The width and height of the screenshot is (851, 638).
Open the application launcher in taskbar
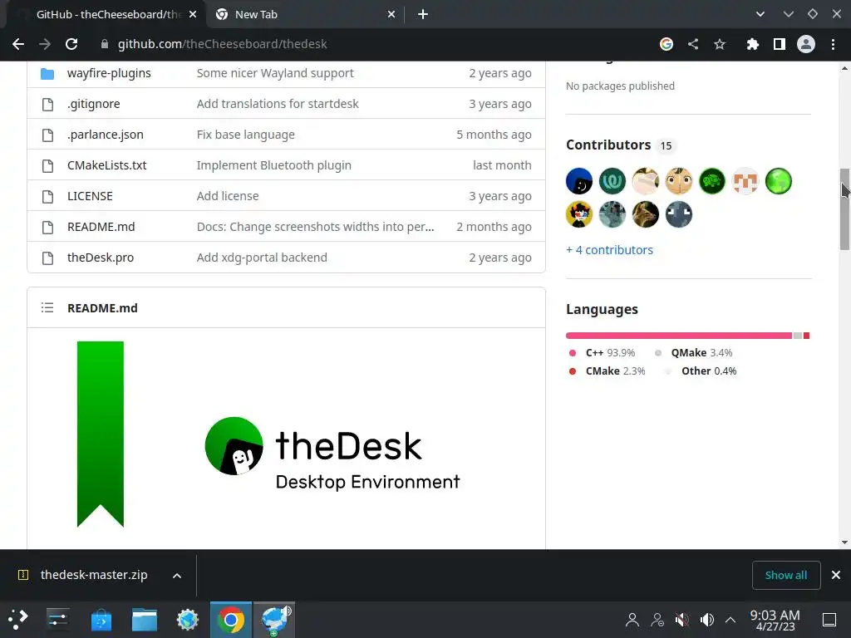(17, 619)
